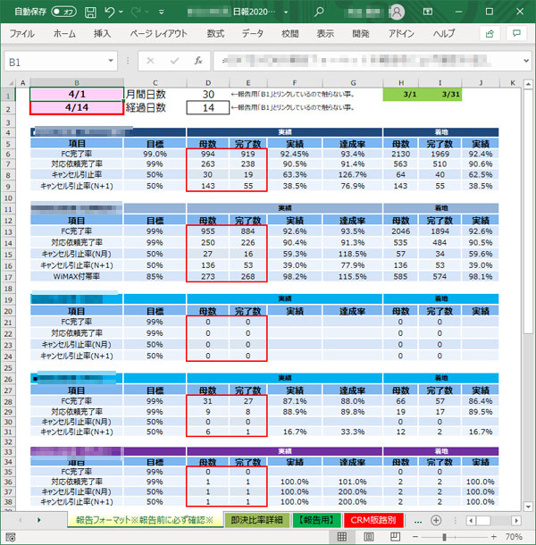The height and width of the screenshot is (545, 536).
Task: Click the Save disk icon
Action: point(88,13)
